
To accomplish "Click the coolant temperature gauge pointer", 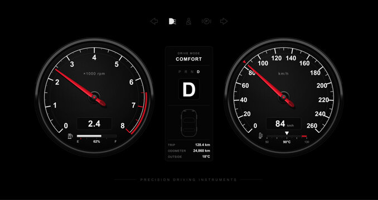I will tap(287, 133).
